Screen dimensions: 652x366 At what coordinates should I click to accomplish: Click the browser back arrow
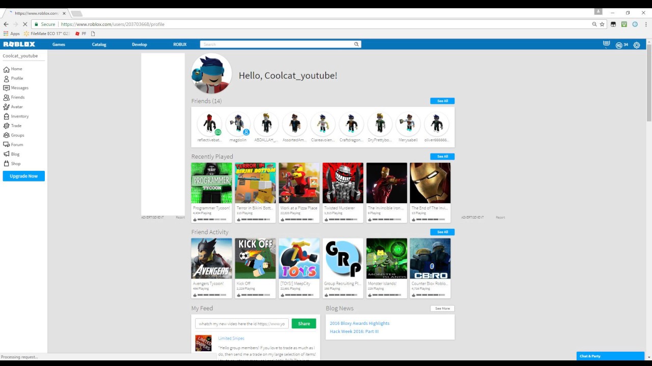[6, 24]
